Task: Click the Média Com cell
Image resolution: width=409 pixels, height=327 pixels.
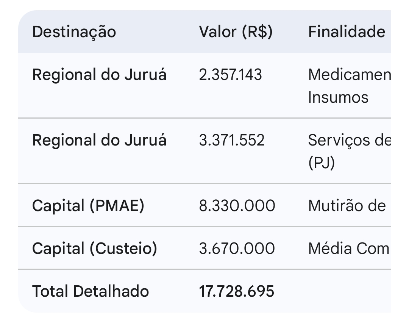Action: [348, 249]
